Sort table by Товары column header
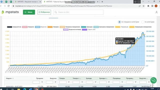160x90 pixels. 62,78
